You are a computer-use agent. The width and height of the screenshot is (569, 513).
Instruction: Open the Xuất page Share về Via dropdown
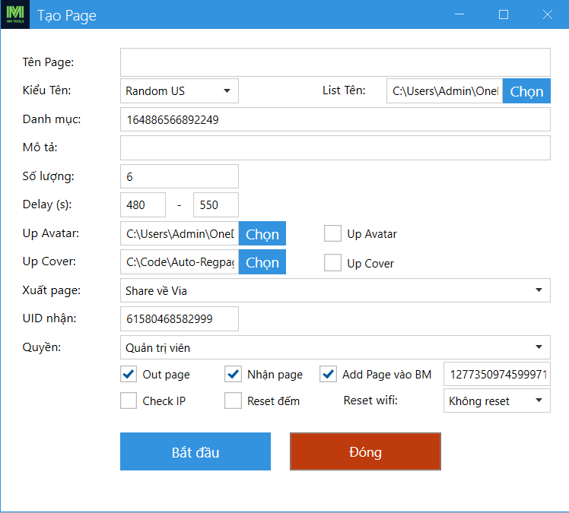pyautogui.click(x=335, y=290)
